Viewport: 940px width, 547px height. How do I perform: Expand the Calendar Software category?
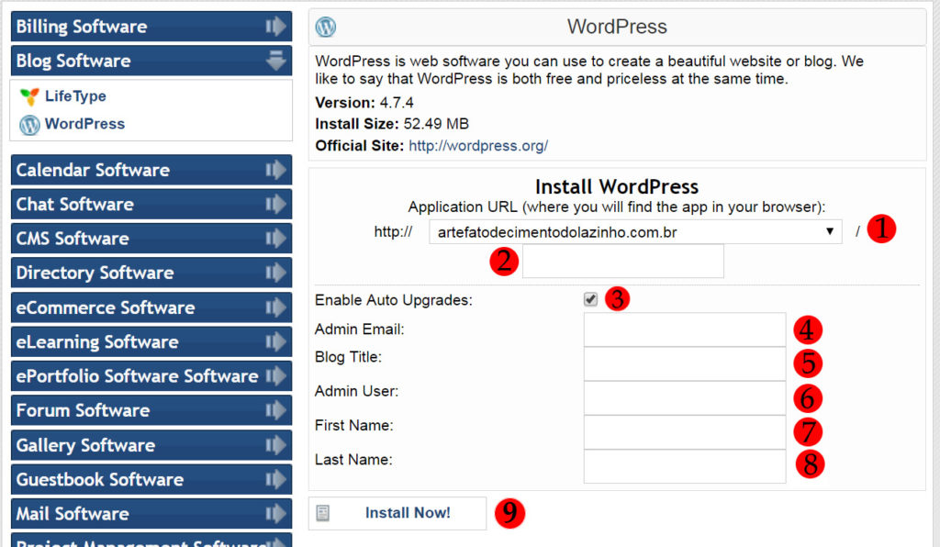pyautogui.click(x=151, y=170)
